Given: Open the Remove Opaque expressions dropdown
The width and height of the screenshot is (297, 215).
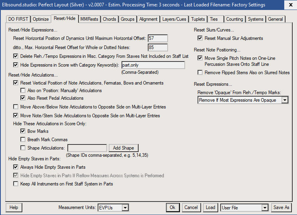Looking at the screenshot, I should click(x=284, y=101).
